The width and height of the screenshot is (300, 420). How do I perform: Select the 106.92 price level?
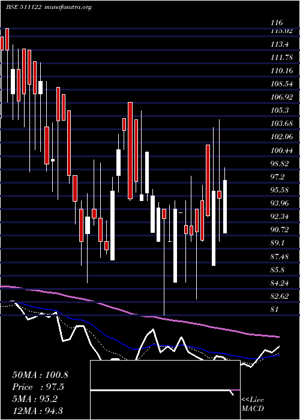pyautogui.click(x=282, y=97)
